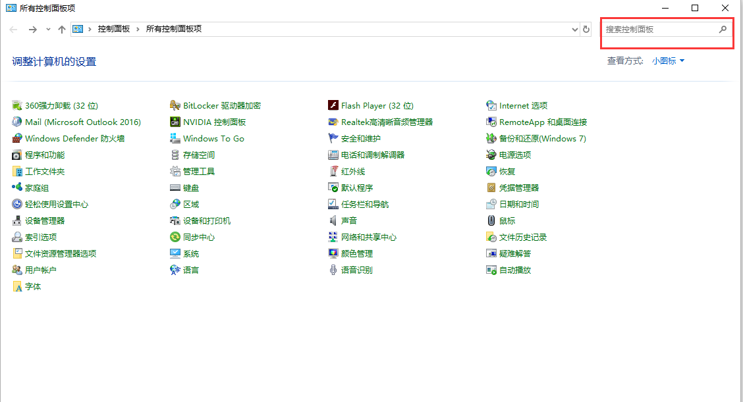The image size is (743, 402).
Task: Open the 管理工具 icon
Action: (175, 172)
